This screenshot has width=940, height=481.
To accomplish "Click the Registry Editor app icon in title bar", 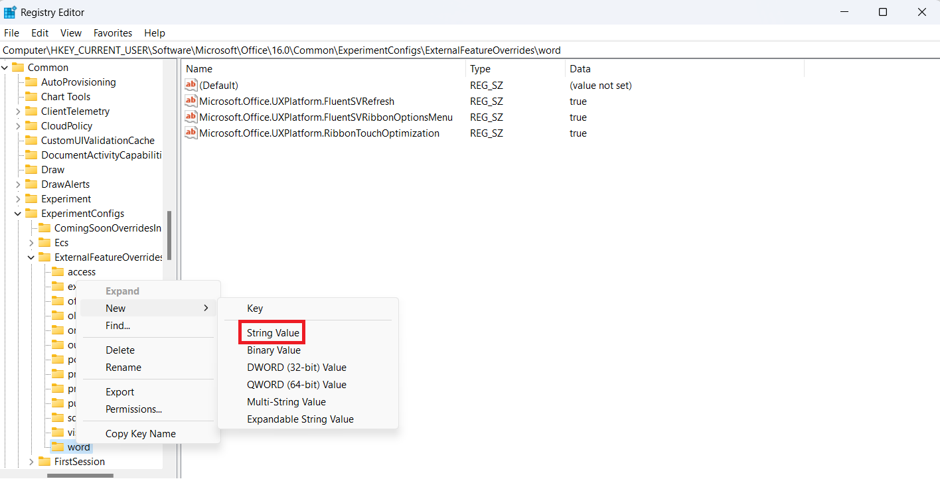I will pos(10,12).
